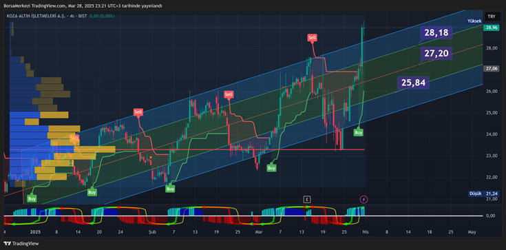Click the Yüksek label on price axis
This screenshot has width=506, height=250.
475,21
